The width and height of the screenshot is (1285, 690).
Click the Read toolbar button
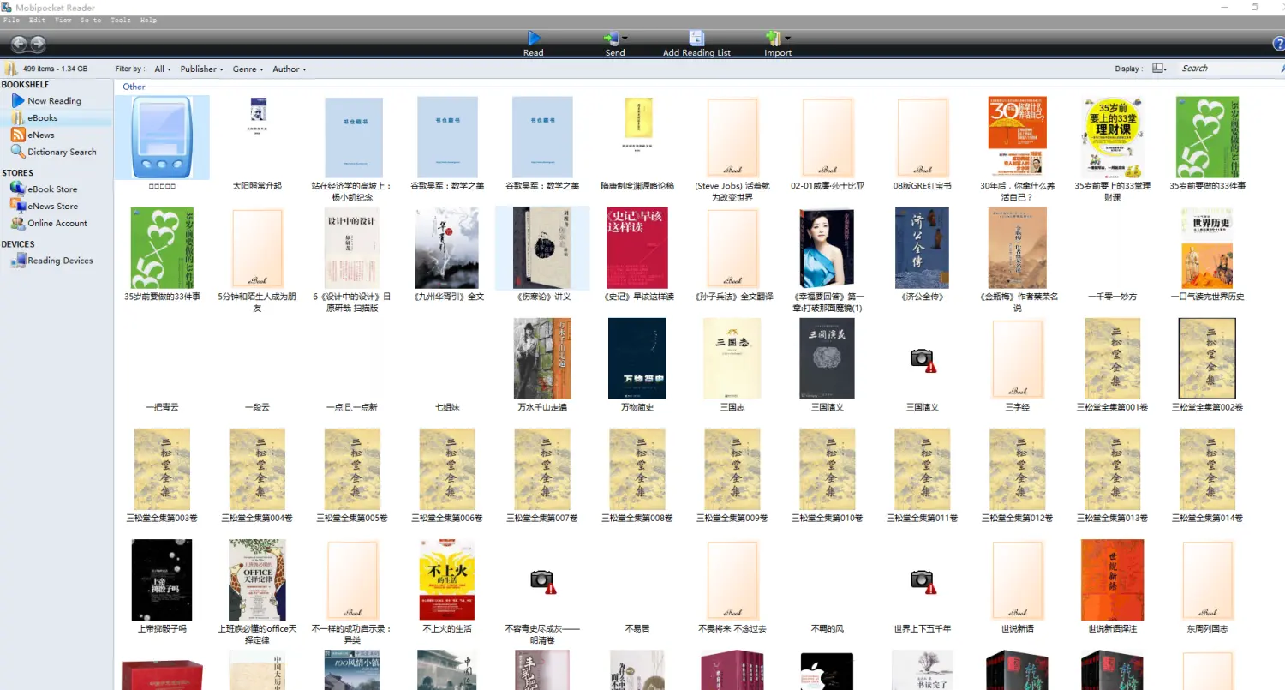[x=534, y=44]
